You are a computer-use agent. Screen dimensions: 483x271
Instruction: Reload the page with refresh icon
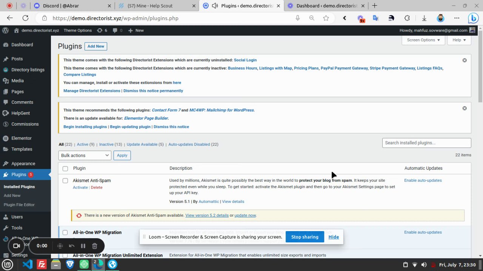point(25,18)
